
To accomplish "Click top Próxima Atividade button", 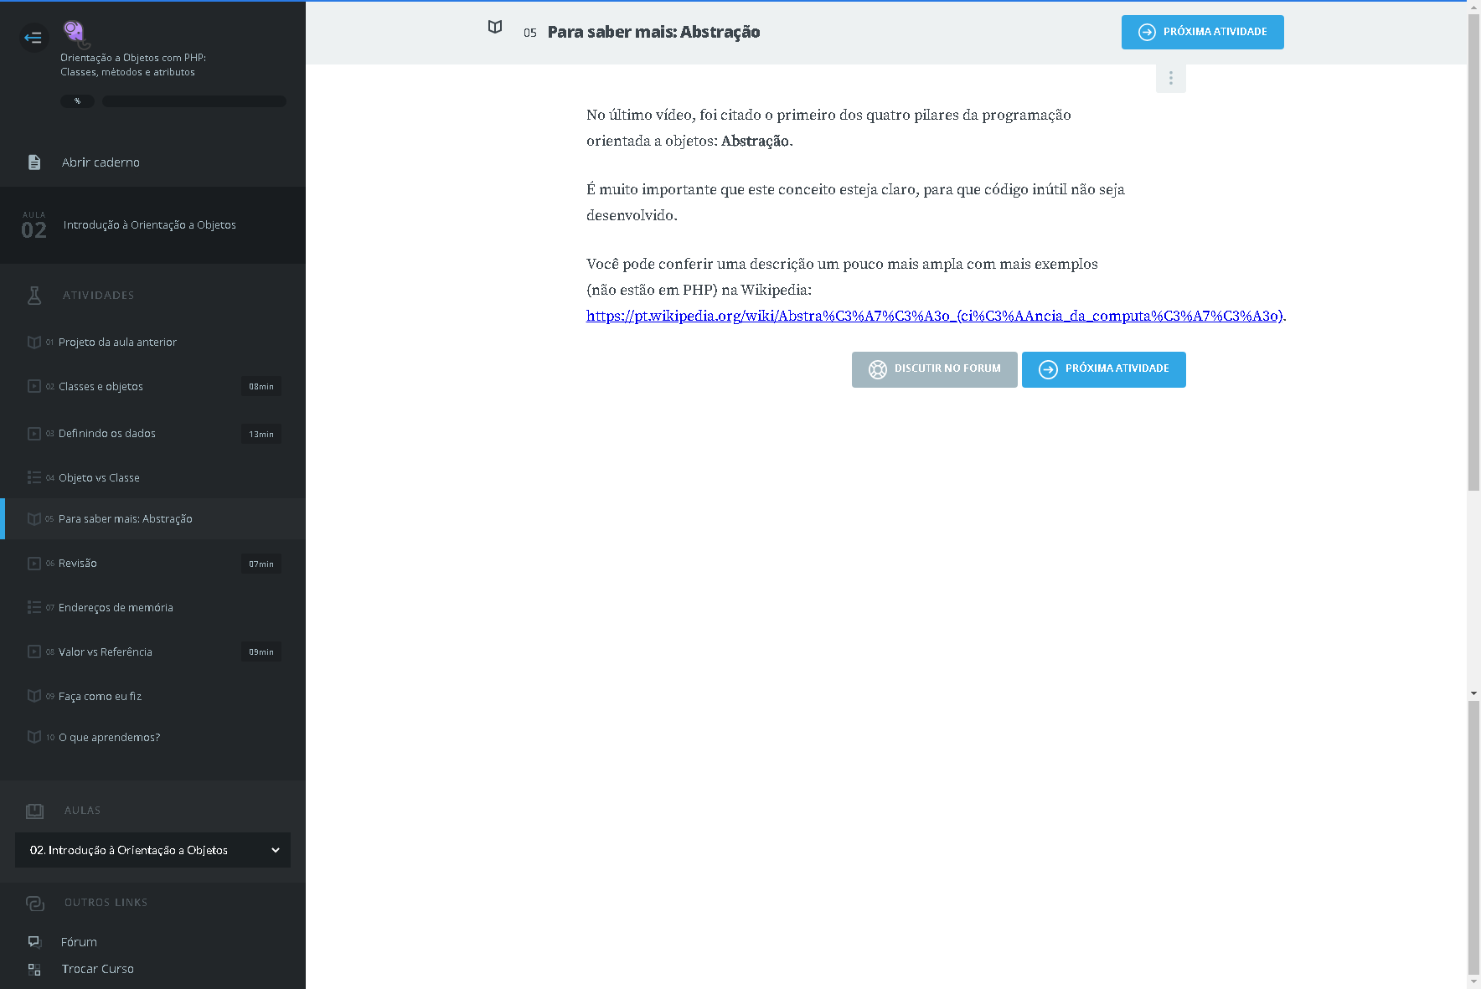I will (1202, 33).
